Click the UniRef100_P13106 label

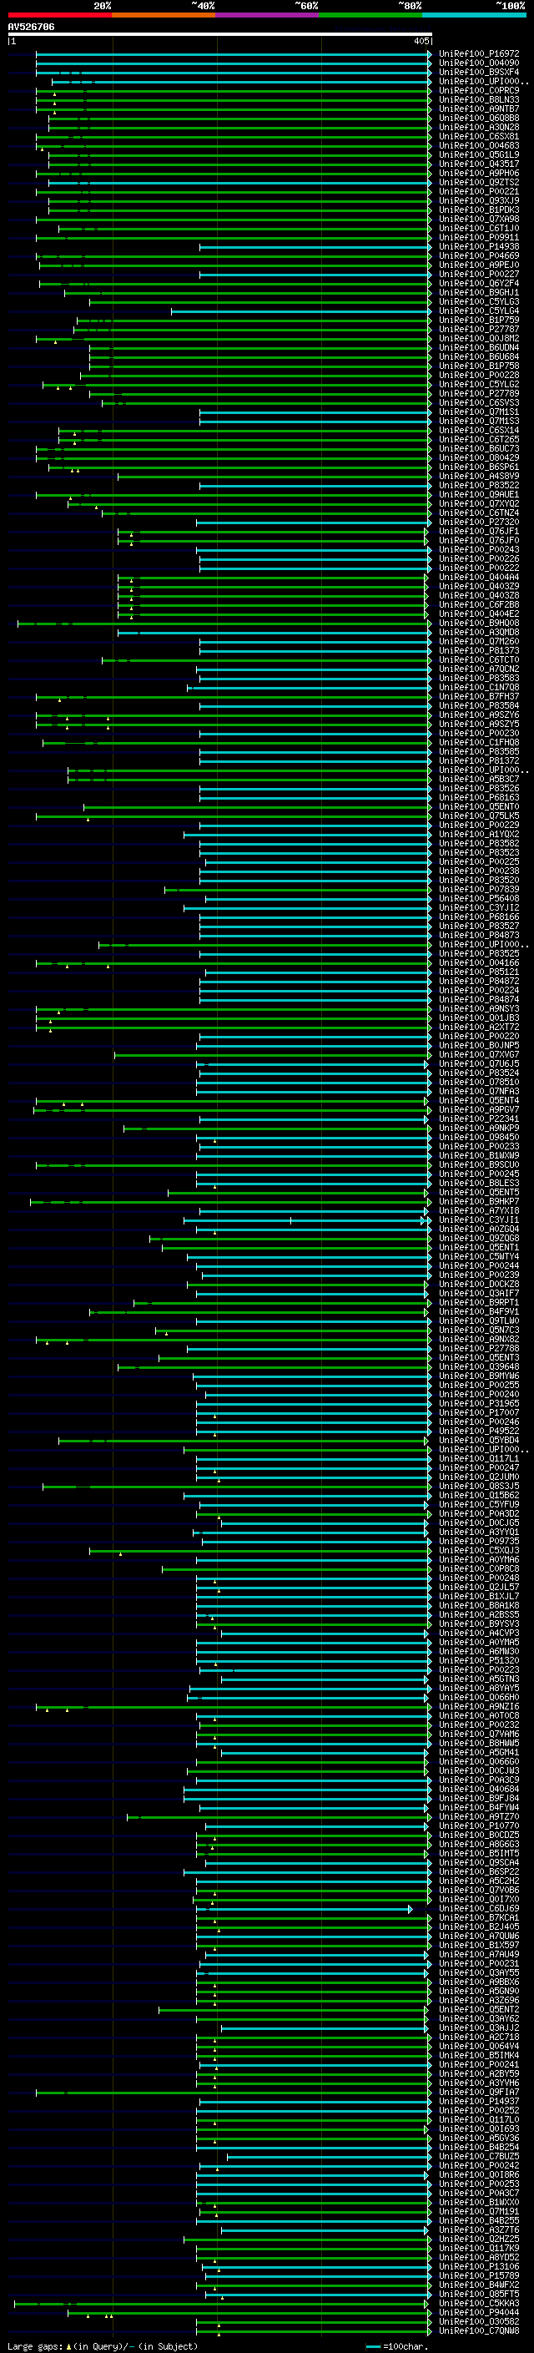(479, 2267)
